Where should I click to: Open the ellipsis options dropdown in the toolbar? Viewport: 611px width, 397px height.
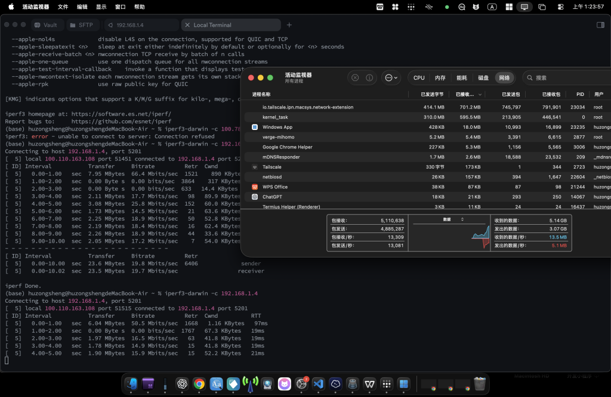point(390,77)
